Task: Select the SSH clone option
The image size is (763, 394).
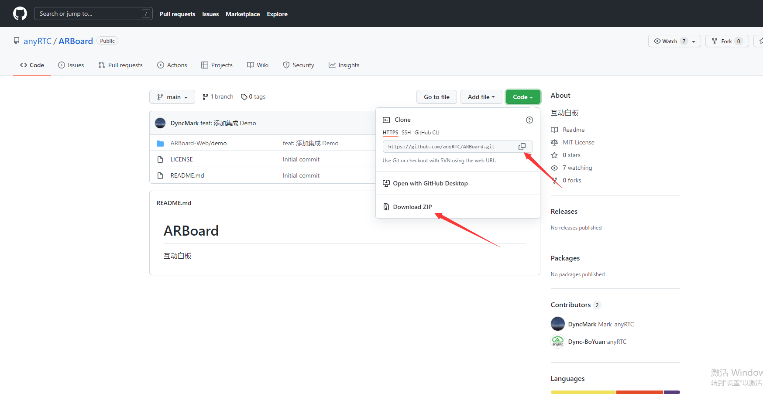Action: 406,133
